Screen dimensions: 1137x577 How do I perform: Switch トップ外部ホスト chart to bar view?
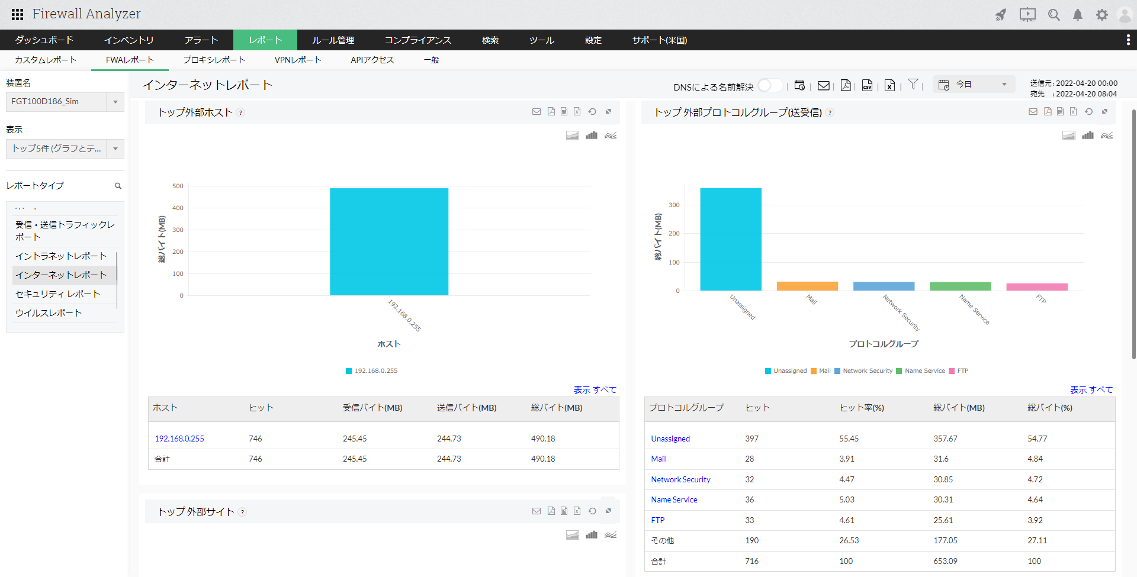tap(592, 136)
